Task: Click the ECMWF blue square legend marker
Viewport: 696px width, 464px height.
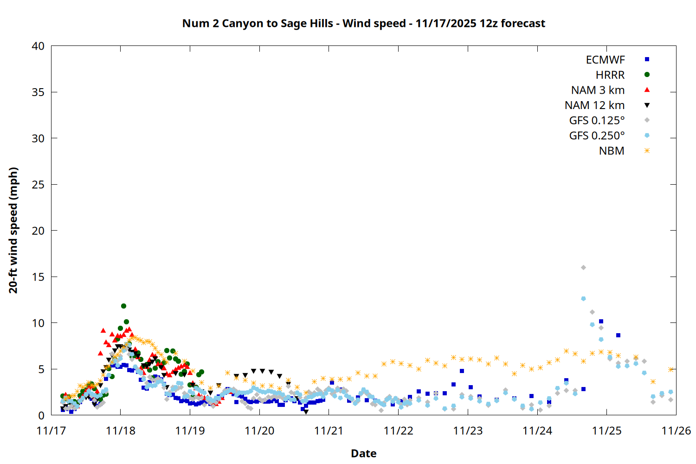Action: tap(647, 59)
